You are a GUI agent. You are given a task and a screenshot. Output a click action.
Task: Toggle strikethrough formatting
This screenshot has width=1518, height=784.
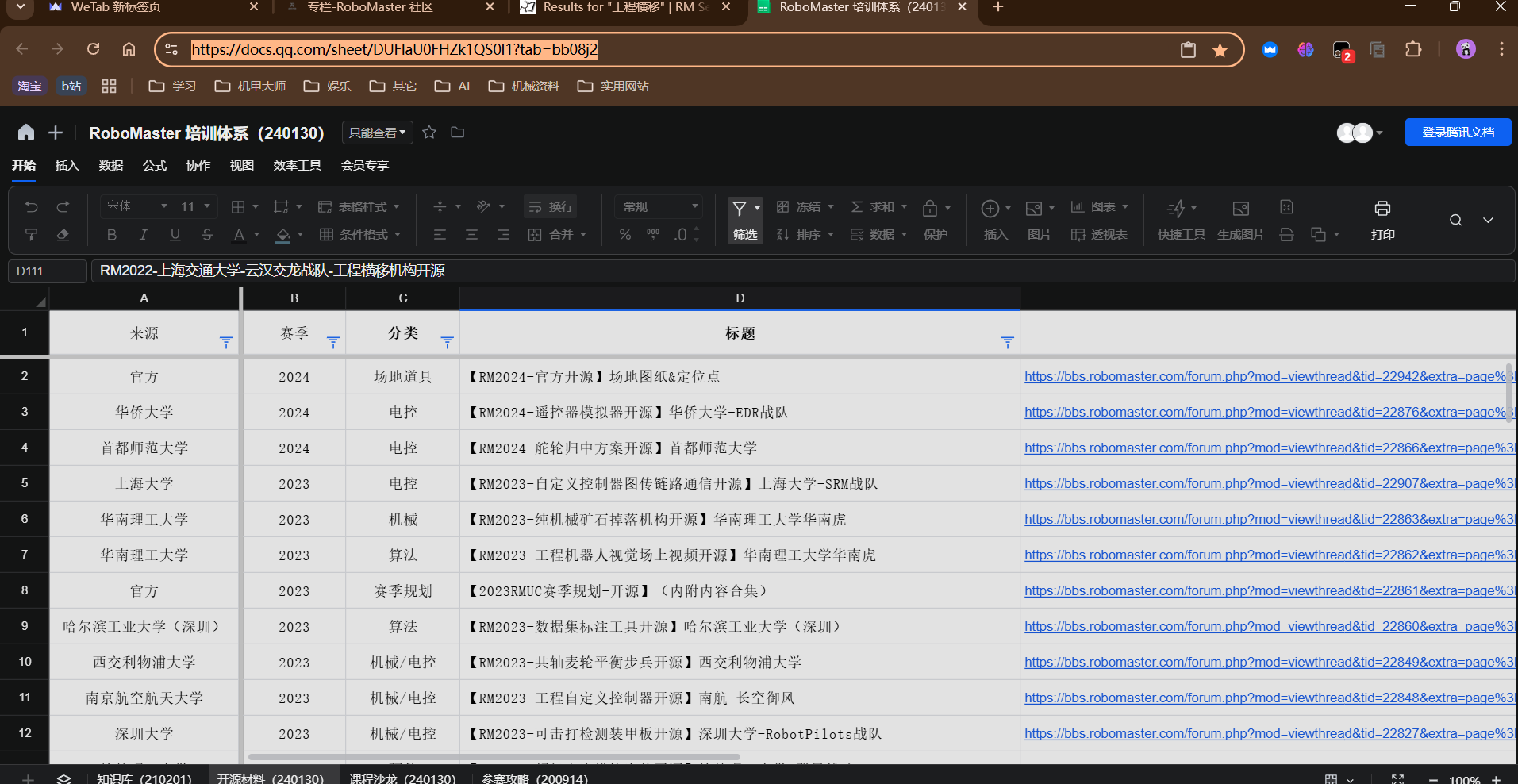[x=207, y=235]
